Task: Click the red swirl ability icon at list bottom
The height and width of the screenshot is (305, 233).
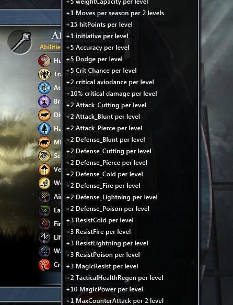Action: [x=44, y=265]
